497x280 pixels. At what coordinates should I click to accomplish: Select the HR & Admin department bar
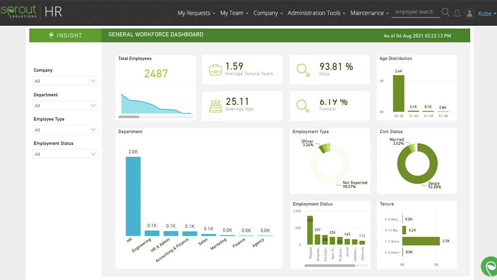(171, 233)
